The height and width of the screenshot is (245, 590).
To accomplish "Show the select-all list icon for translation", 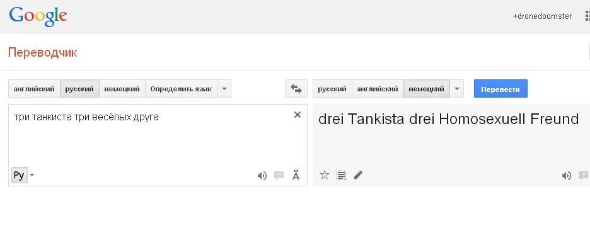I will click(x=341, y=175).
